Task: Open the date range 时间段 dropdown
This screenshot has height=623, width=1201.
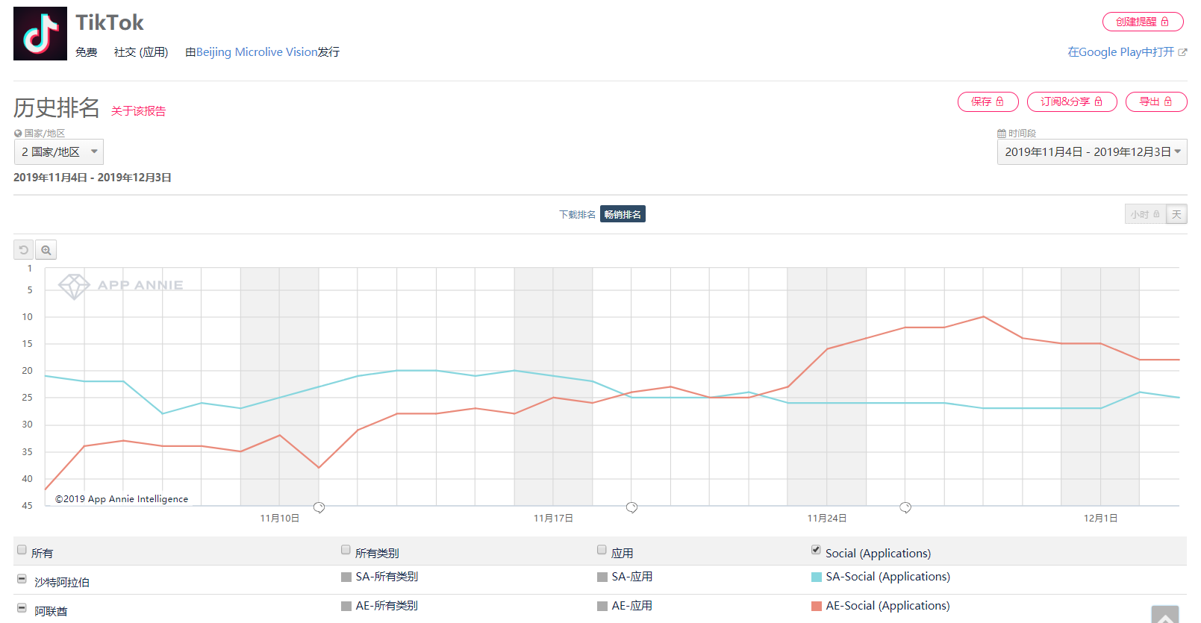Action: 1091,152
